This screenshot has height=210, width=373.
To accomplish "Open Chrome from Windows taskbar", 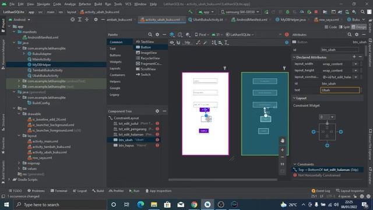I will [194, 205].
